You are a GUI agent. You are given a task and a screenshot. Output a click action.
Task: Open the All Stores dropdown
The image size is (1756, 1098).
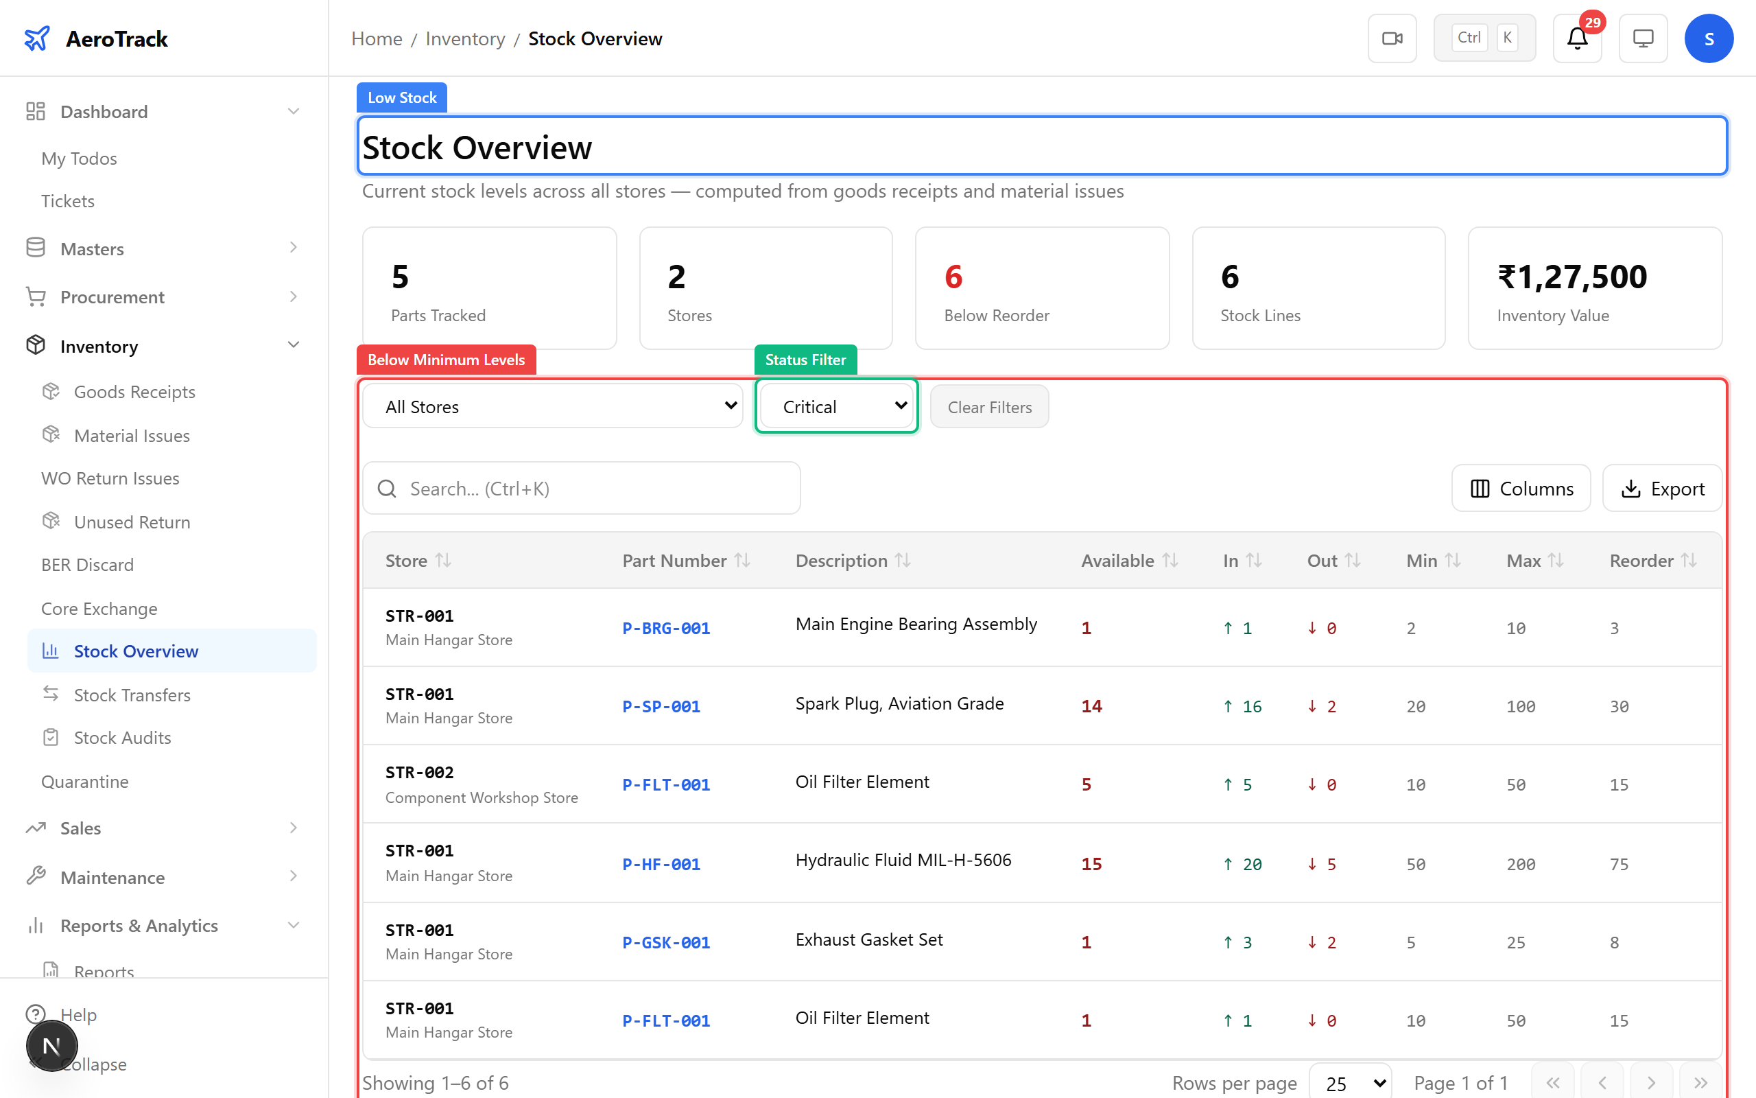point(552,406)
